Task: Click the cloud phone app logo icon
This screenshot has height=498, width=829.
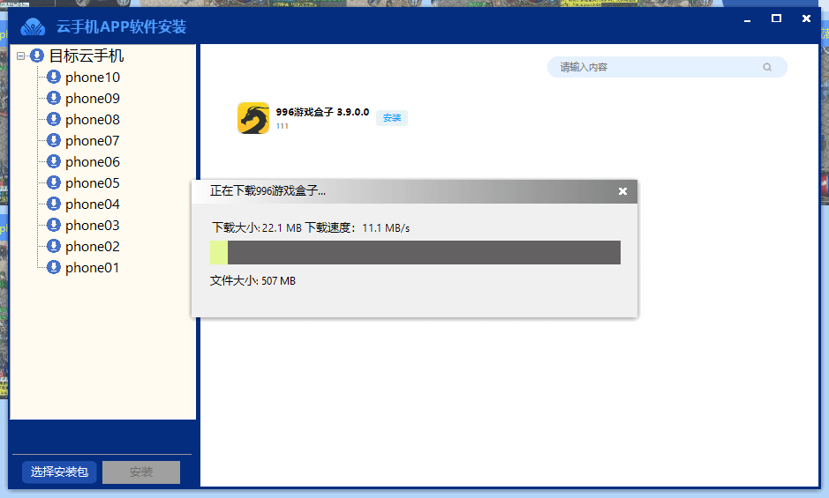Action: [x=33, y=26]
